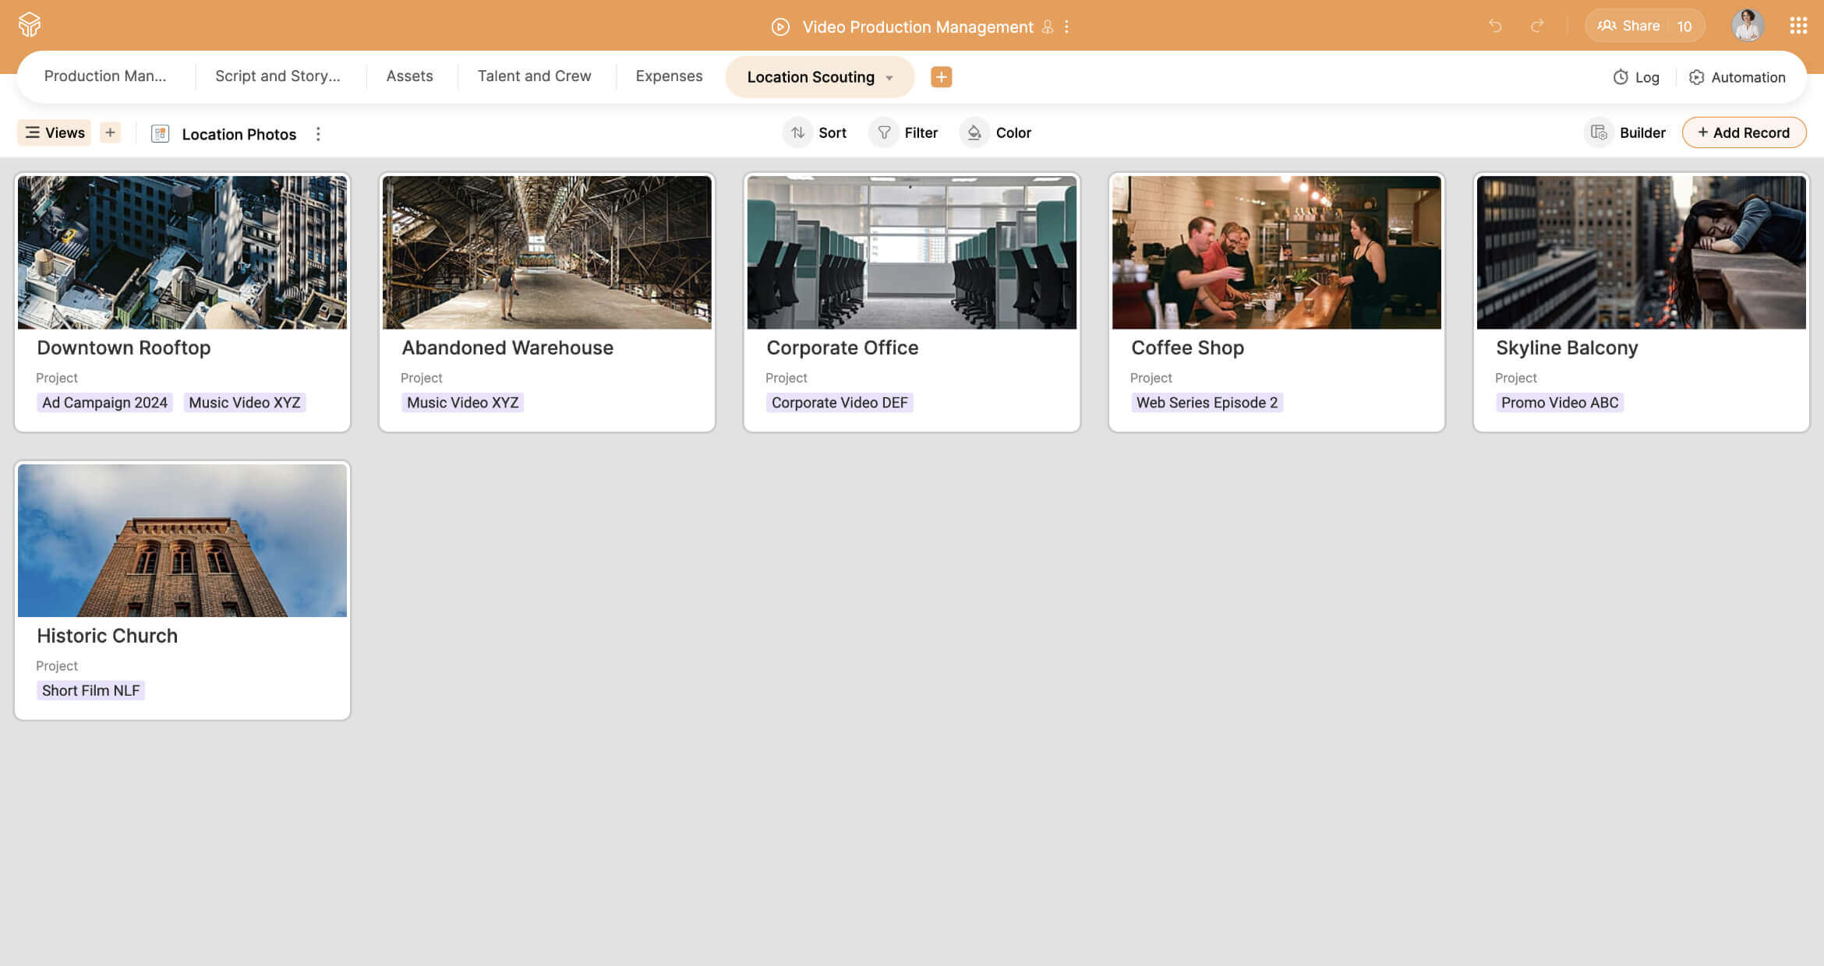Click the redo arrow in the header
Screen dimensions: 1824x966
[1538, 26]
